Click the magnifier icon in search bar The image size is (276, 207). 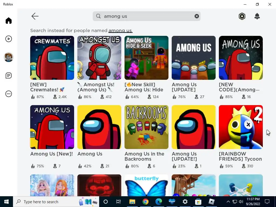(x=98, y=16)
